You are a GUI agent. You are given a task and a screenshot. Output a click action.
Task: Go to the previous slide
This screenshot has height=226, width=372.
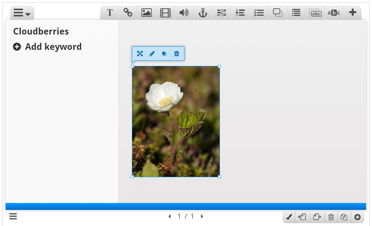coord(169,216)
